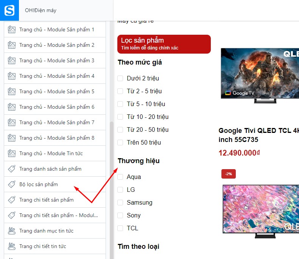Click tag icon of Bộ lọc sản phẩm

(x=12, y=184)
